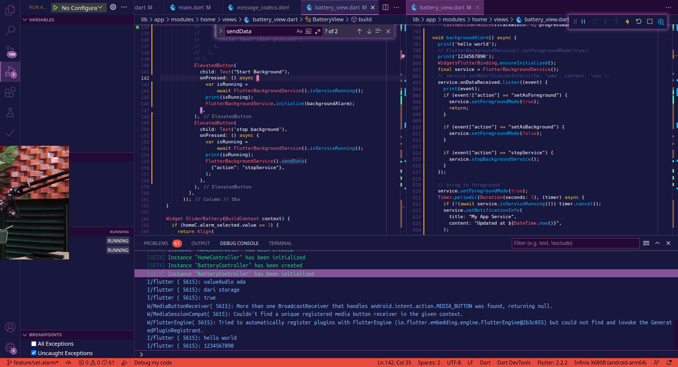Click the debug console filter input field
The image size is (678, 367).
[575, 243]
